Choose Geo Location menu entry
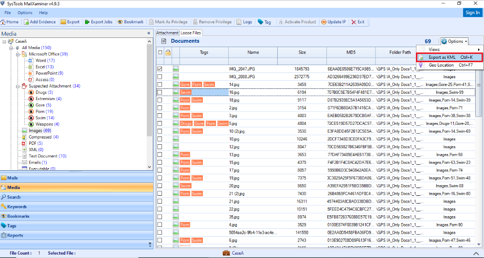This screenshot has width=484, height=258. click(x=449, y=65)
